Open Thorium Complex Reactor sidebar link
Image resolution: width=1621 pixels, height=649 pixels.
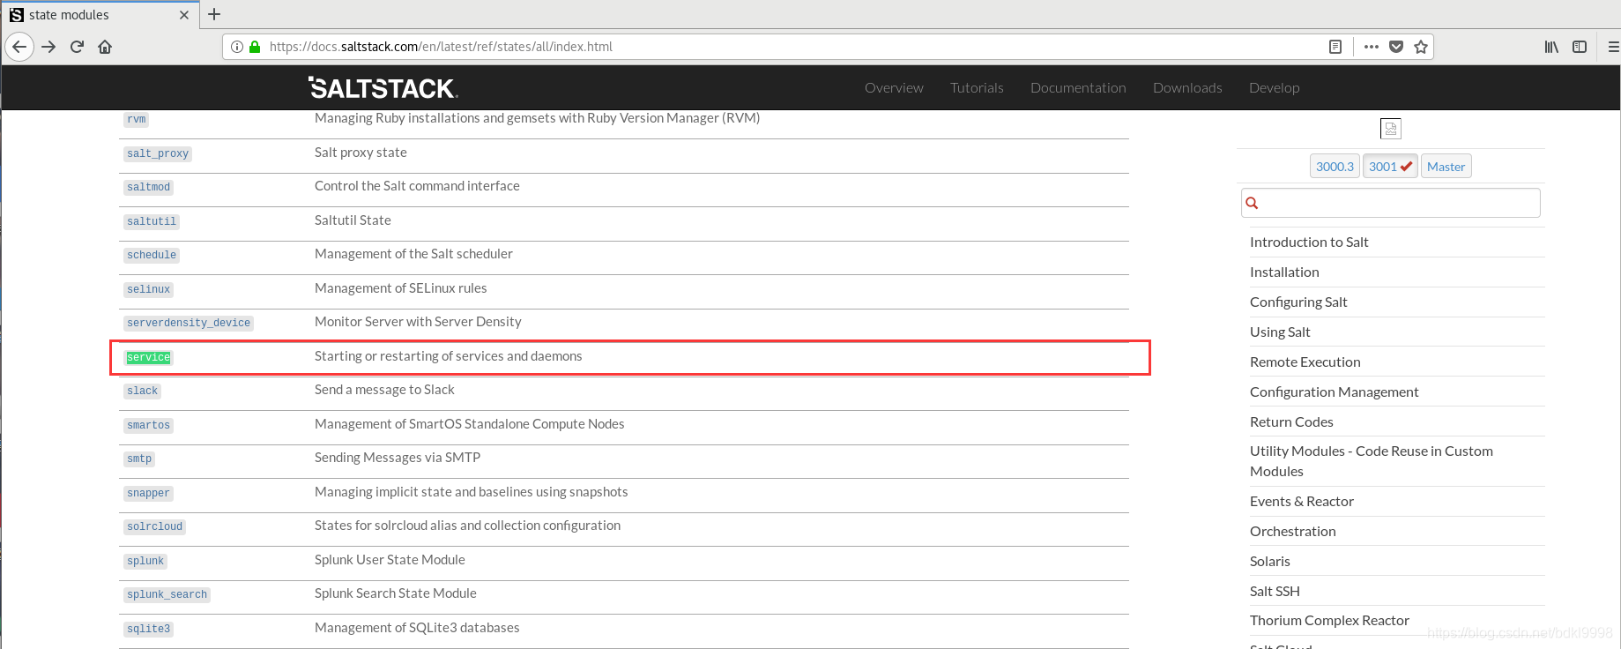click(1329, 620)
